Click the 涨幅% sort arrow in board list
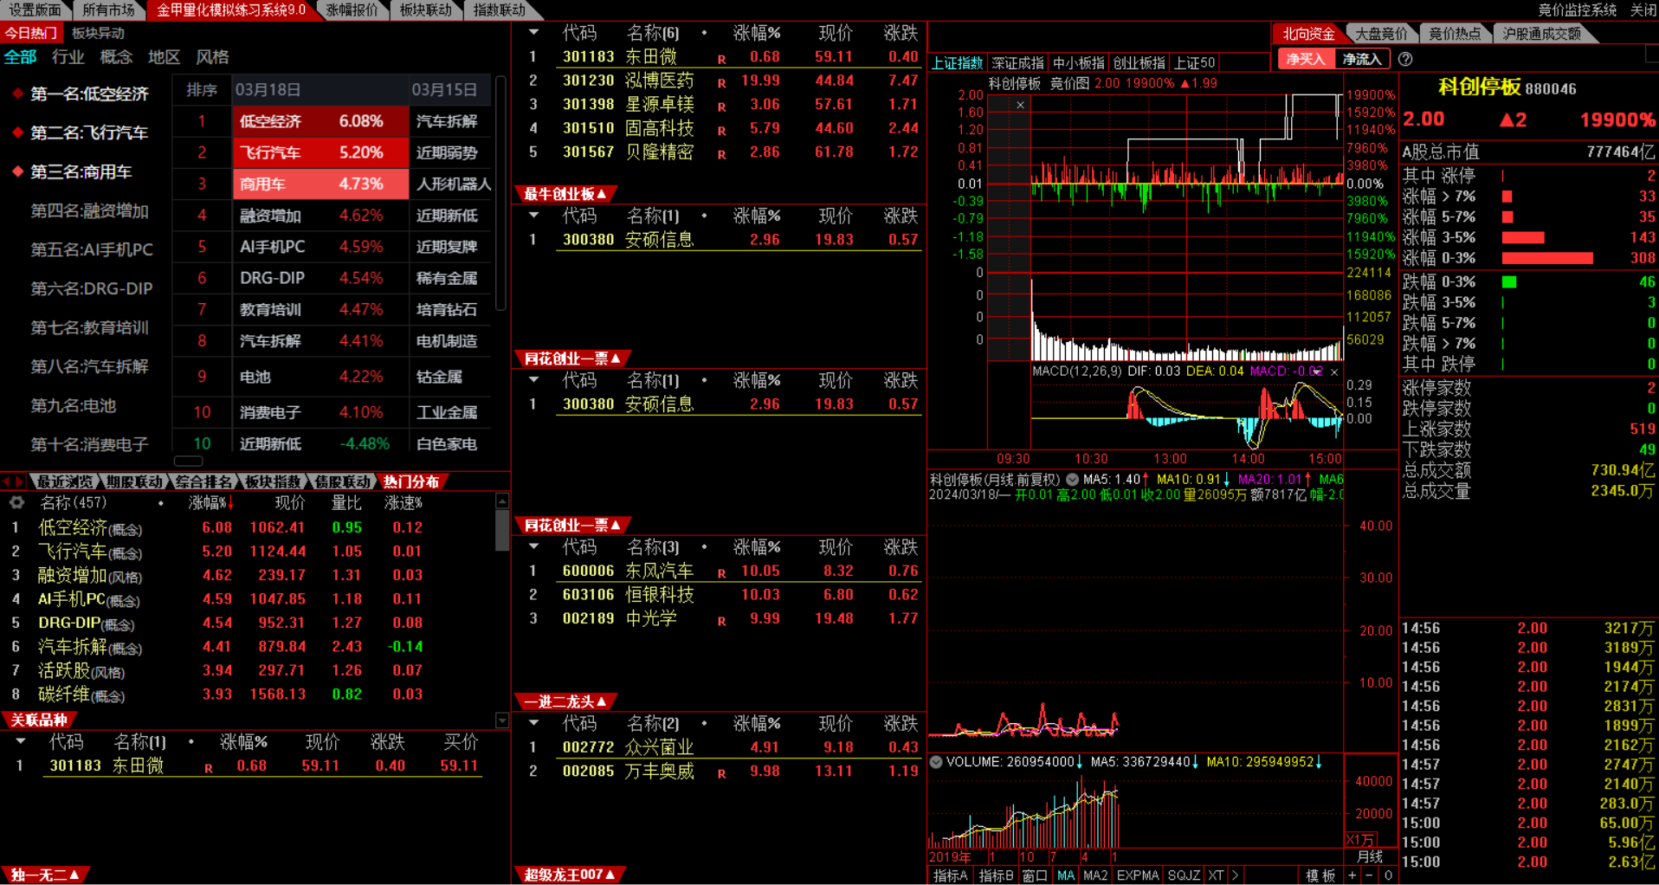This screenshot has width=1659, height=885. 231,503
